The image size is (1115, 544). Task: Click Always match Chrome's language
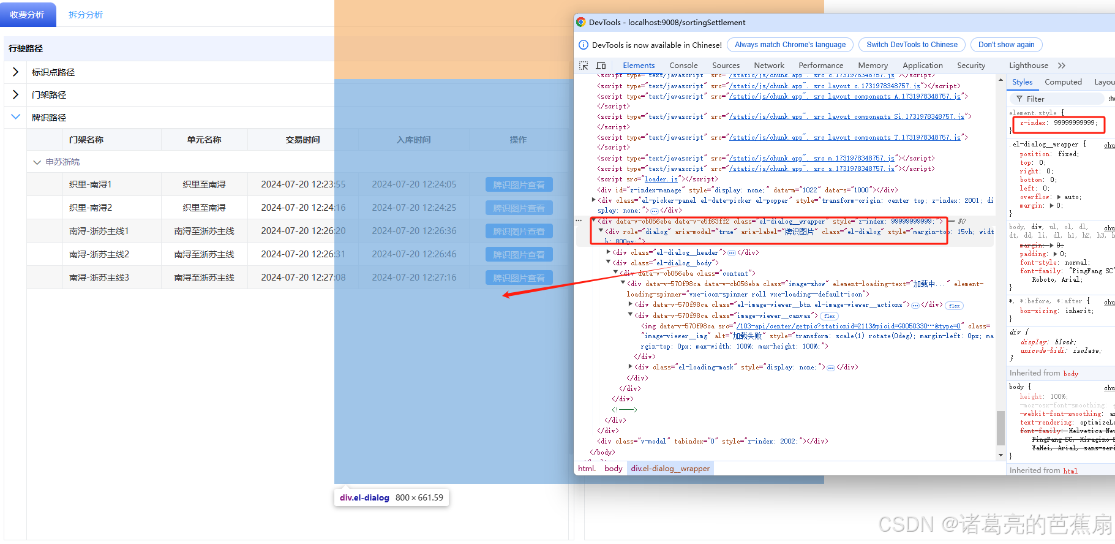coord(790,45)
